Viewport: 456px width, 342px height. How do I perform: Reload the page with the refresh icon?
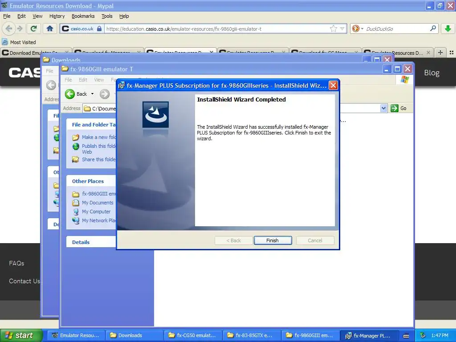(x=34, y=28)
